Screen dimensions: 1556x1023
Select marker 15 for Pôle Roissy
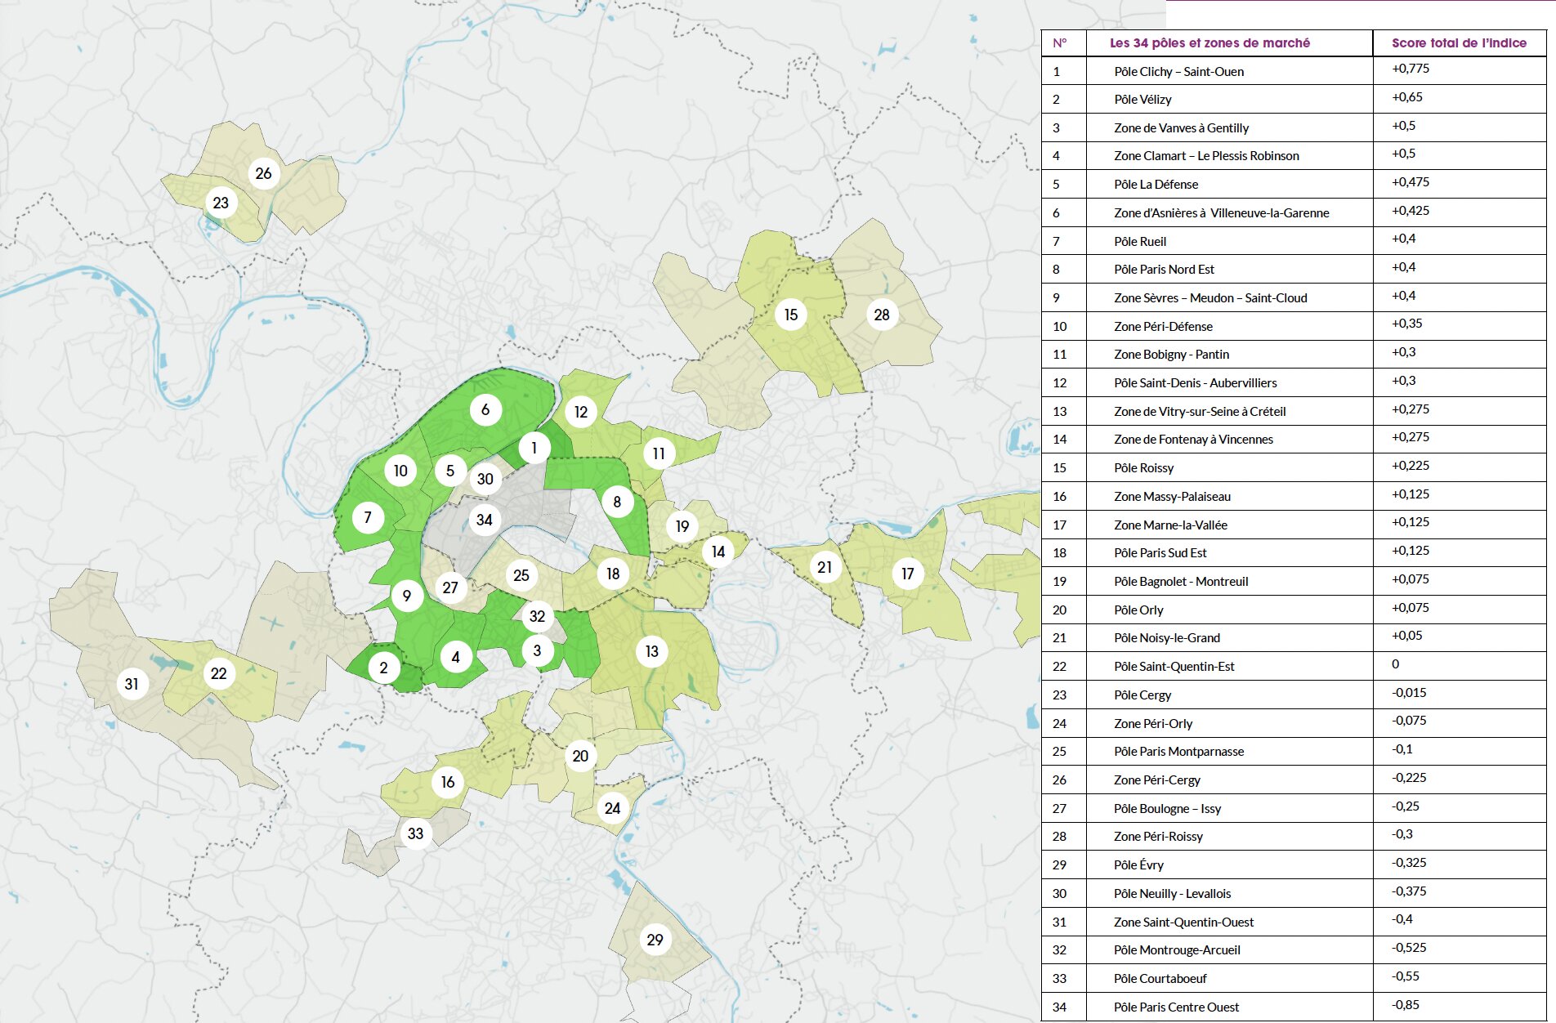790,313
